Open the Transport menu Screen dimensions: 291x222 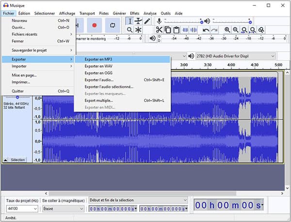click(87, 14)
